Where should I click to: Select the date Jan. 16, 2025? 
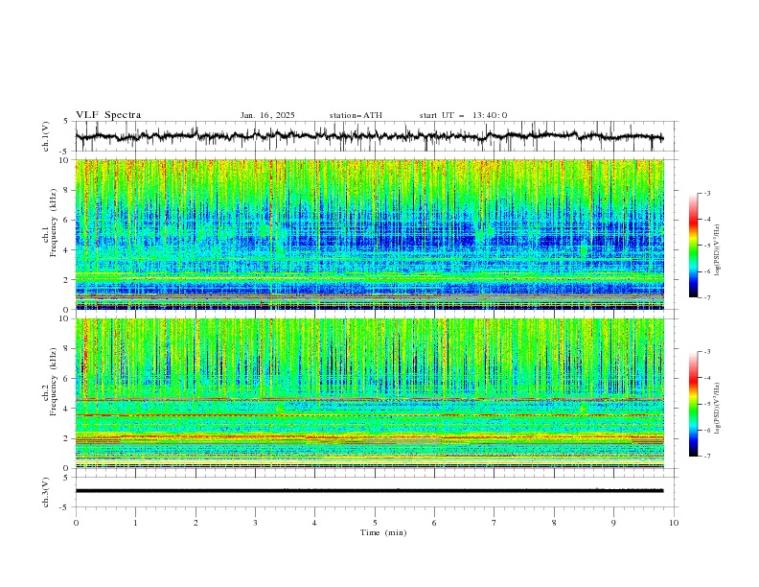pyautogui.click(x=267, y=115)
